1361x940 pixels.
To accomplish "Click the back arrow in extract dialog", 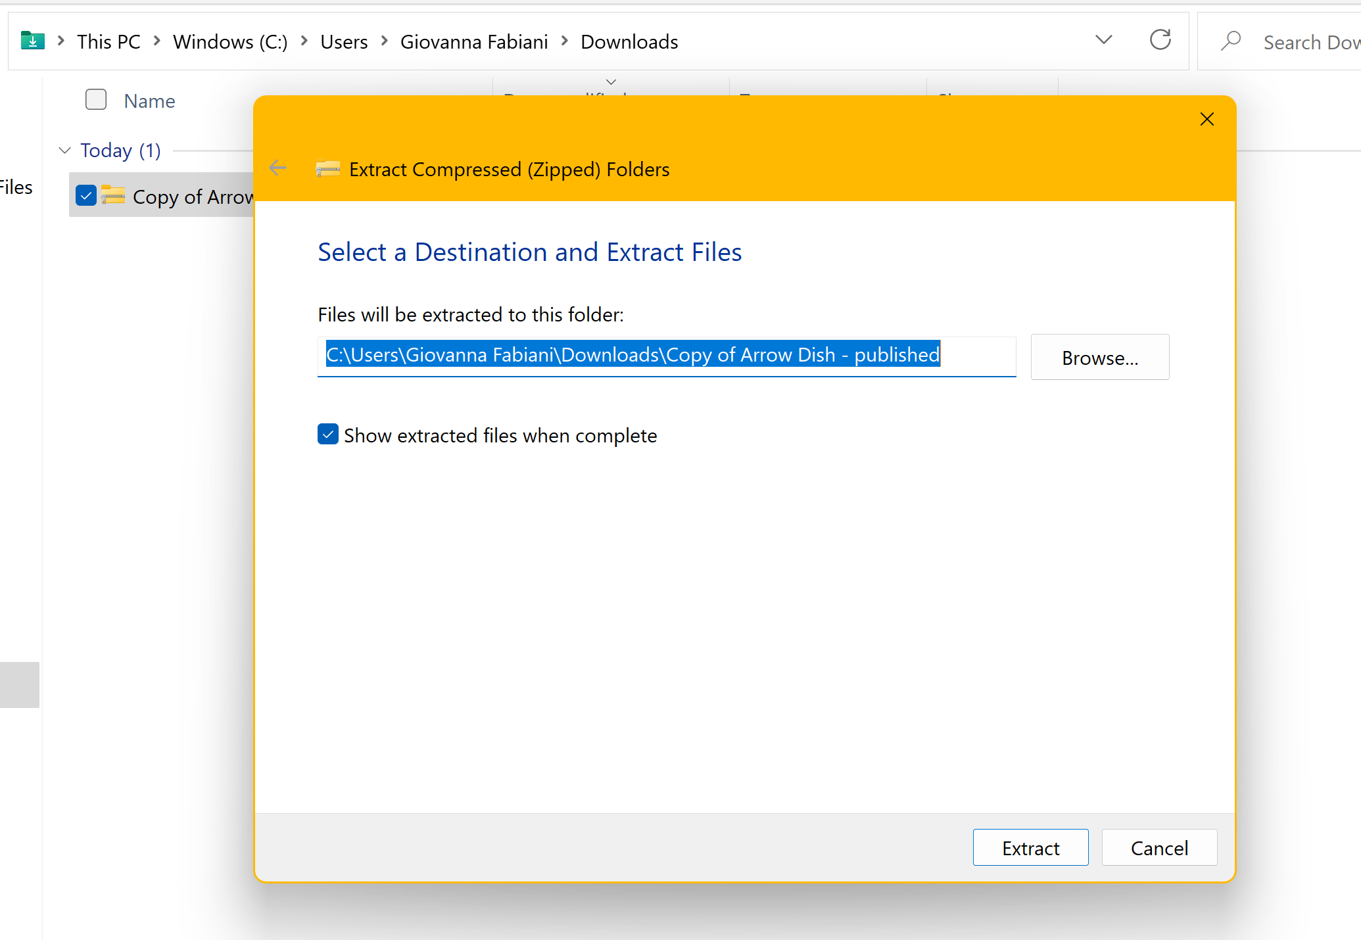I will click(278, 169).
